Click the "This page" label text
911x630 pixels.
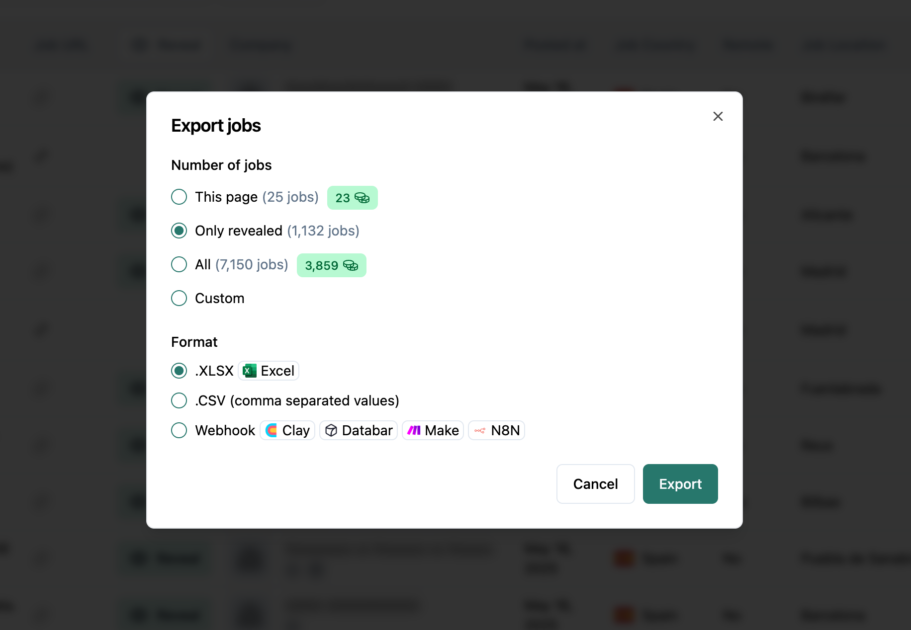pos(226,197)
